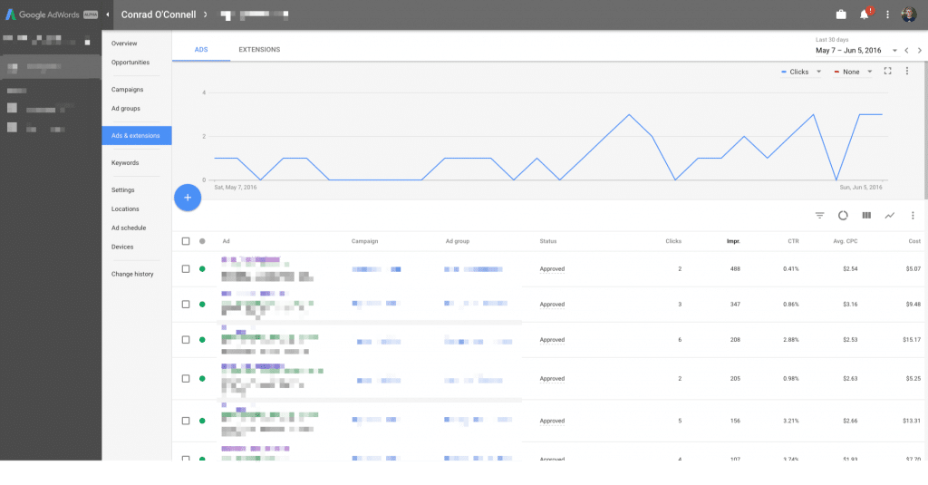Open Ad groups in the navigation menu
The image size is (928, 485).
pyautogui.click(x=125, y=109)
